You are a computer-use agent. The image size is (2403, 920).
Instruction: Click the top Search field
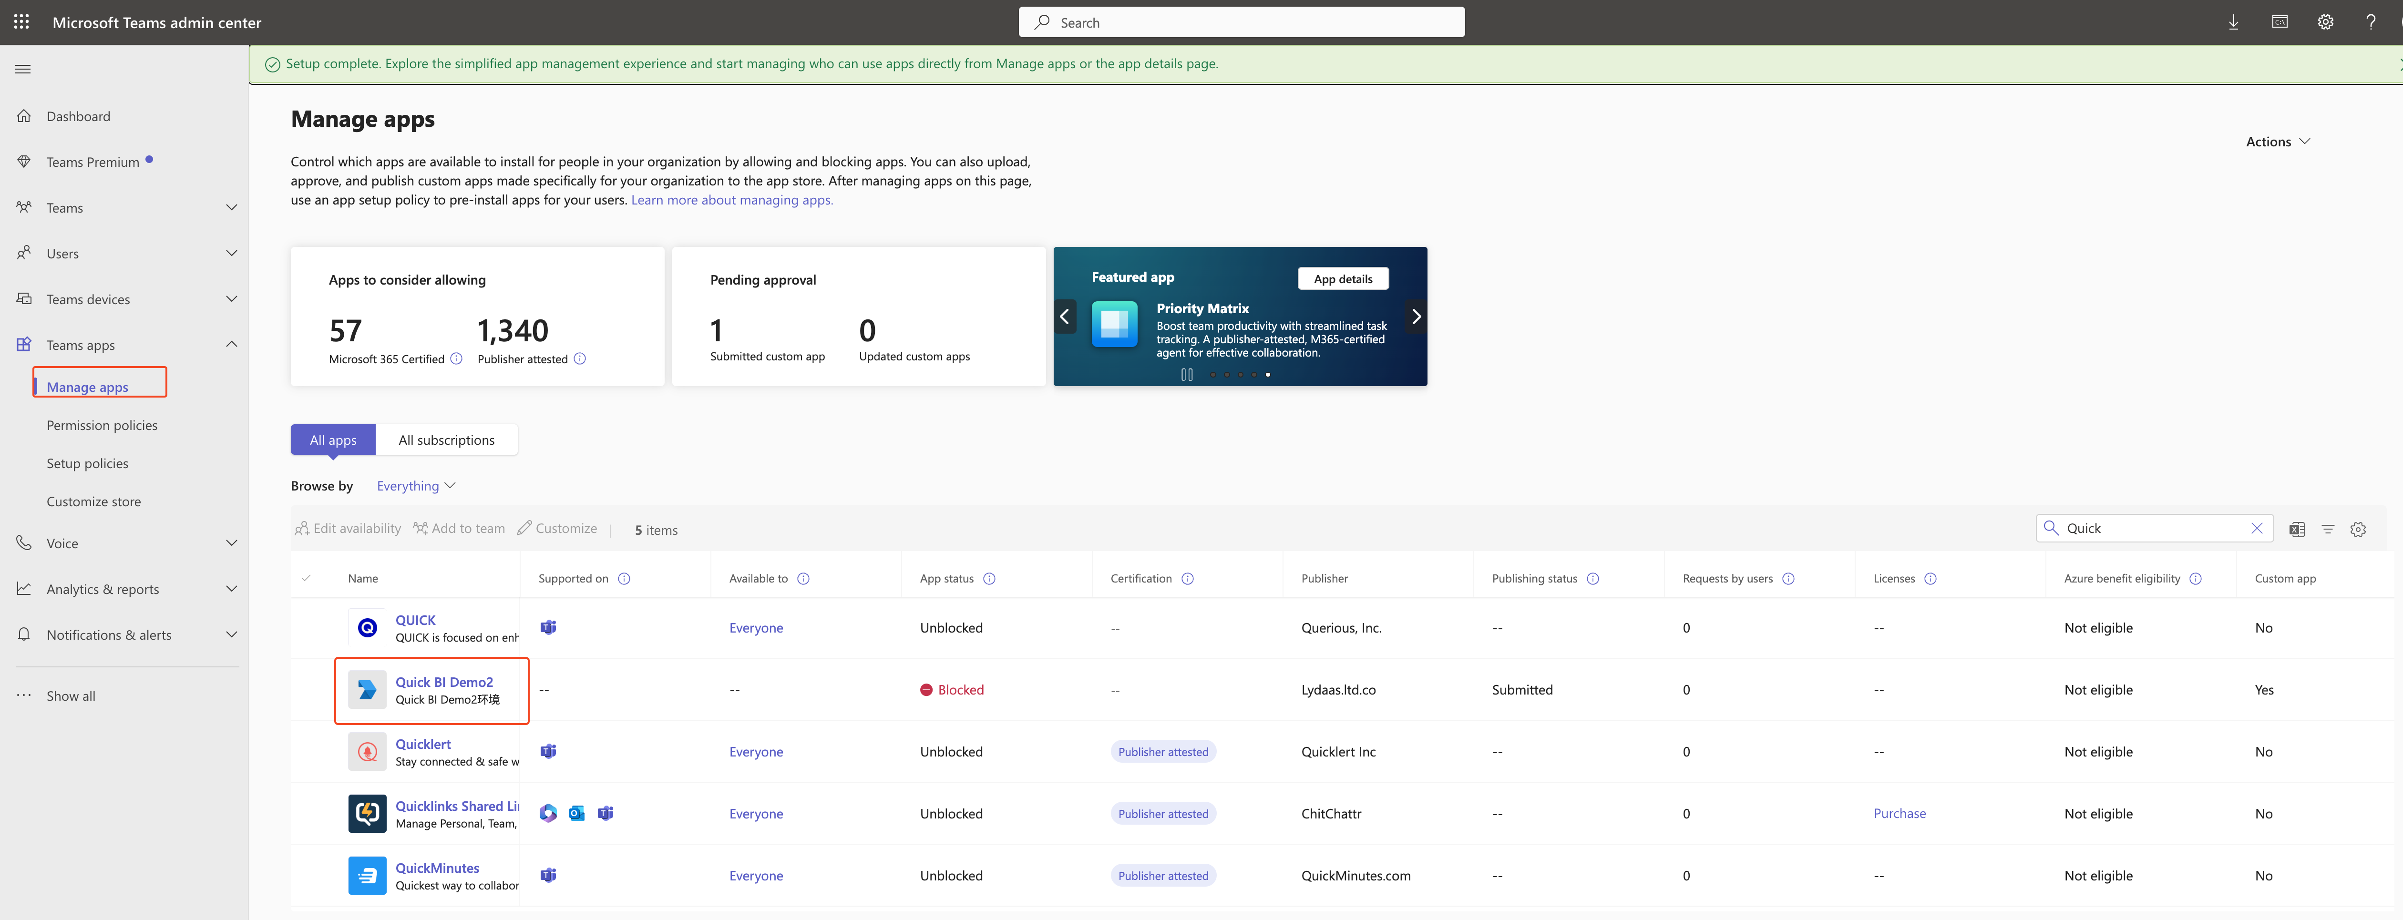(x=1241, y=22)
